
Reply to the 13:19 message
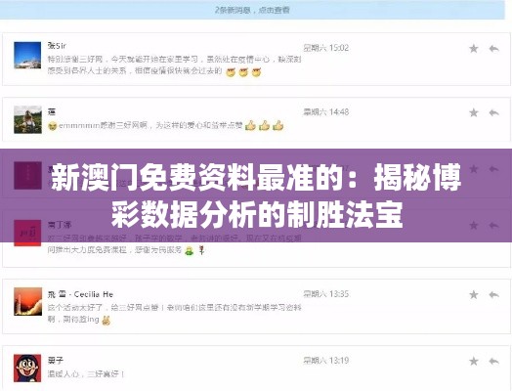[494, 361]
